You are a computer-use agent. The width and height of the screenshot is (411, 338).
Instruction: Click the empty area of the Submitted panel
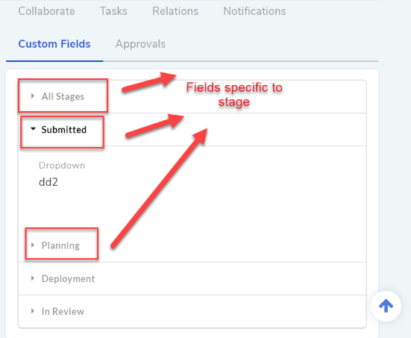(210, 204)
